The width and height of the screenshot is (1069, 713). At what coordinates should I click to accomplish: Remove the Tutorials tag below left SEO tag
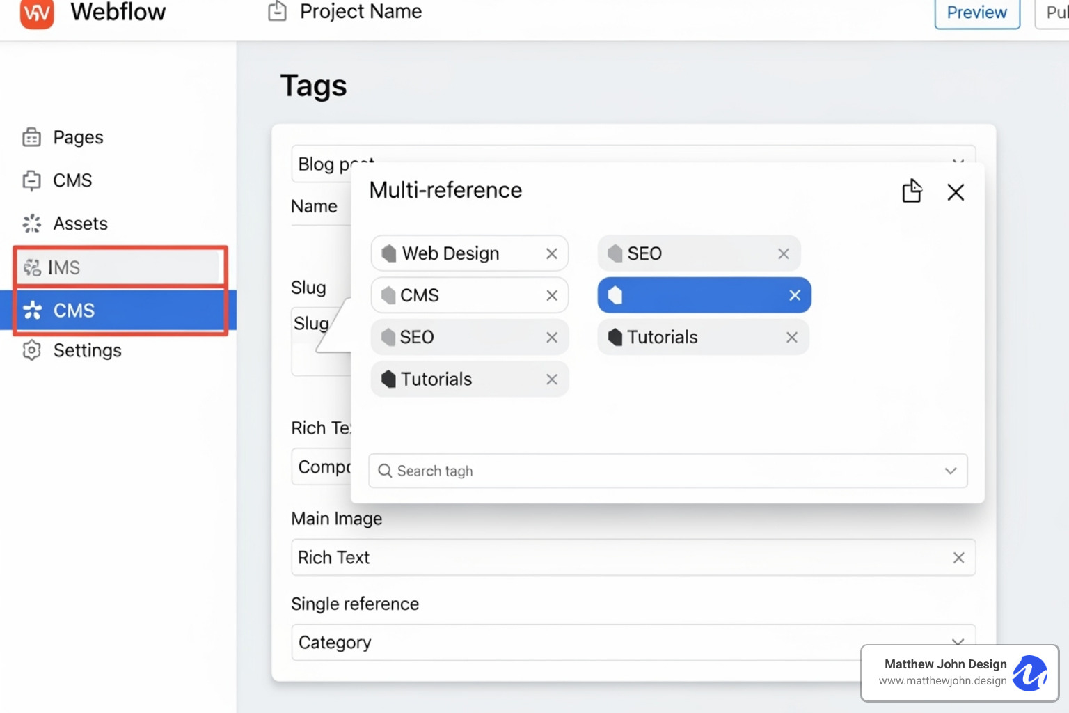(x=552, y=379)
